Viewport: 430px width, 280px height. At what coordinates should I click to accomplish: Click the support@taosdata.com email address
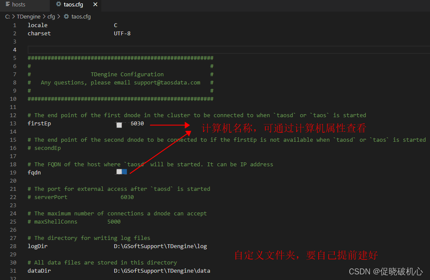click(167, 83)
